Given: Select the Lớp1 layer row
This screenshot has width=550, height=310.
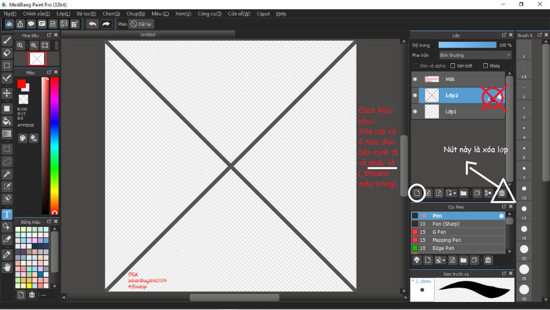Looking at the screenshot, I should pos(458,112).
